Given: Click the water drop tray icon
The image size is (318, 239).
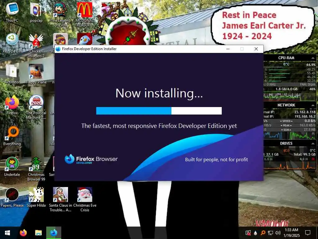Looking at the screenshot, I should click(x=255, y=233).
